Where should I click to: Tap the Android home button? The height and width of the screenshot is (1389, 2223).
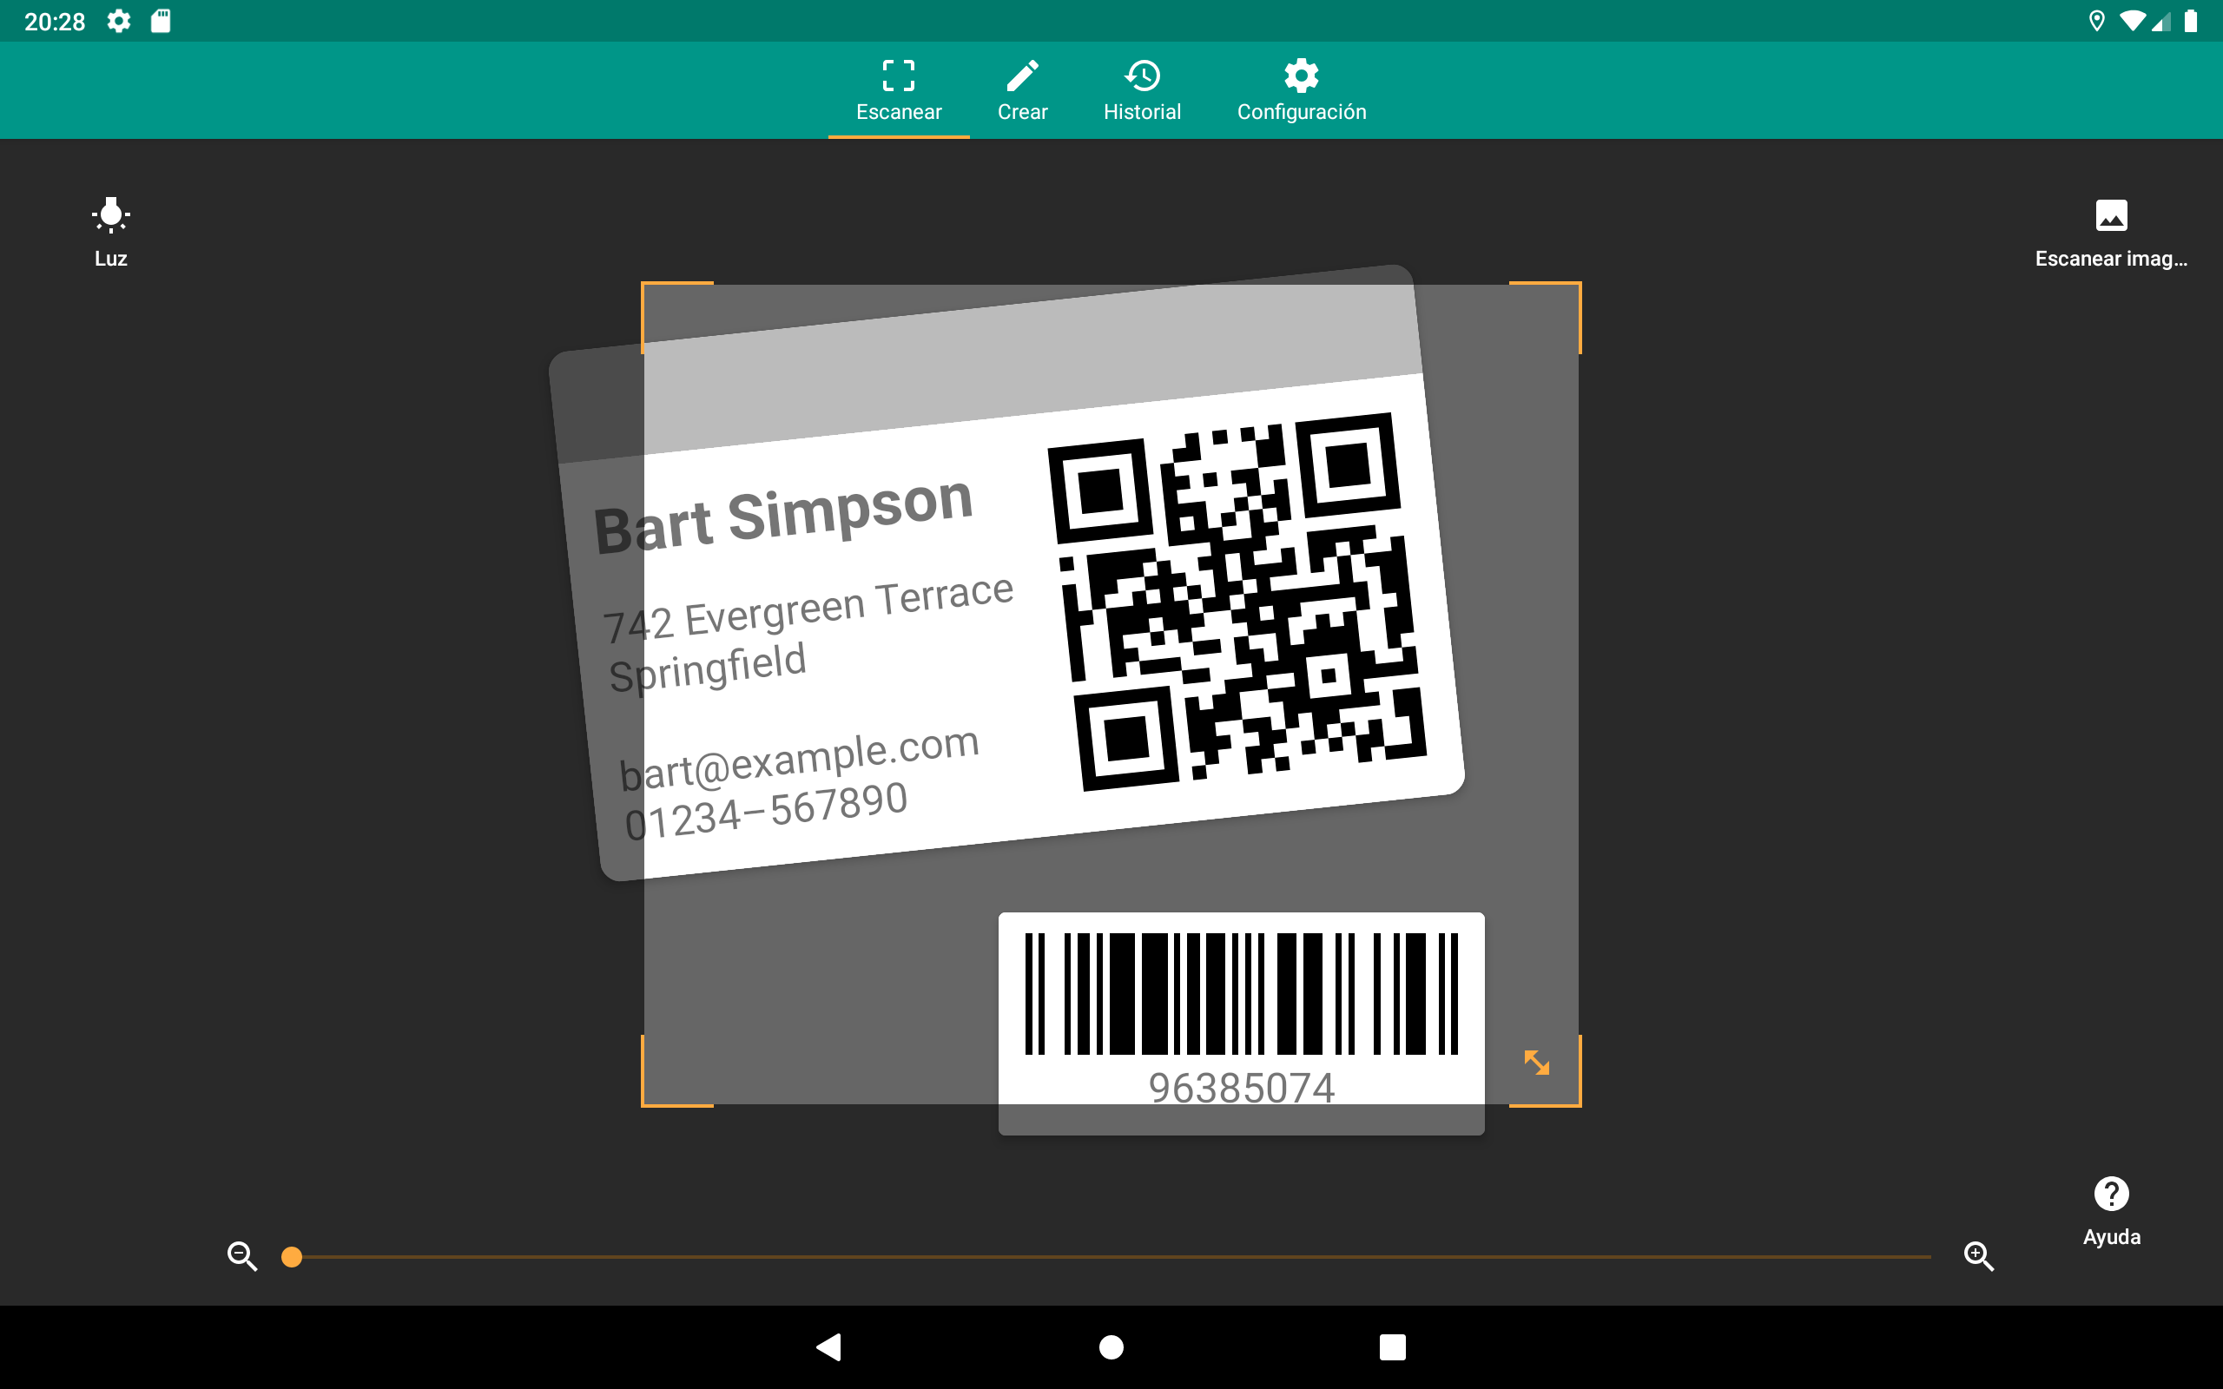pyautogui.click(x=1111, y=1346)
